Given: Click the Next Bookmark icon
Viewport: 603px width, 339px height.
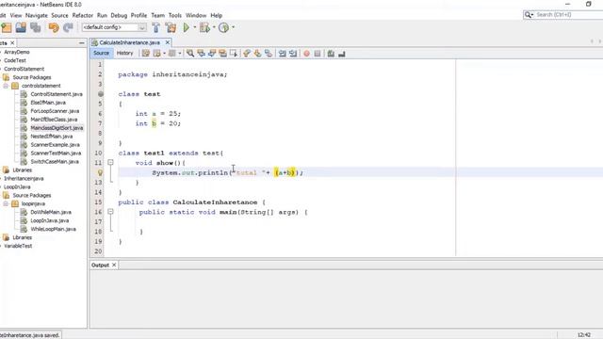Looking at the screenshot, I should 257,54.
